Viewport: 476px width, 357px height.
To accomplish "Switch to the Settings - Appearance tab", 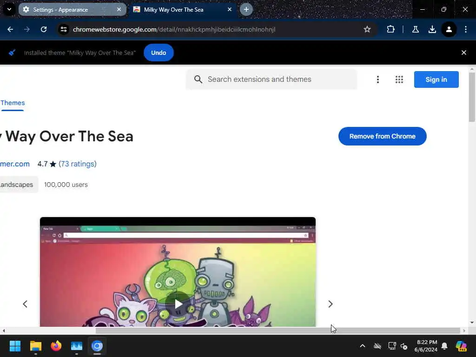I will pyautogui.click(x=72, y=9).
